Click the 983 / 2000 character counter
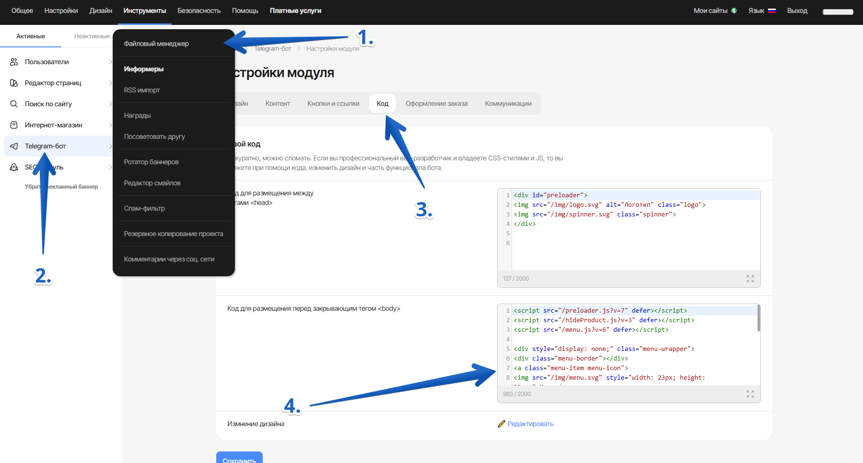 click(x=517, y=394)
